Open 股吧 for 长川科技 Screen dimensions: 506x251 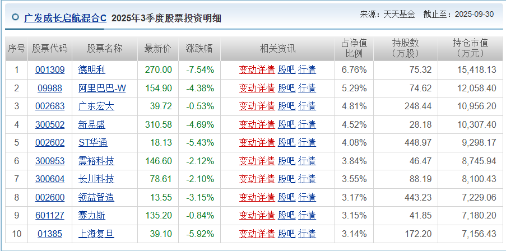286,179
